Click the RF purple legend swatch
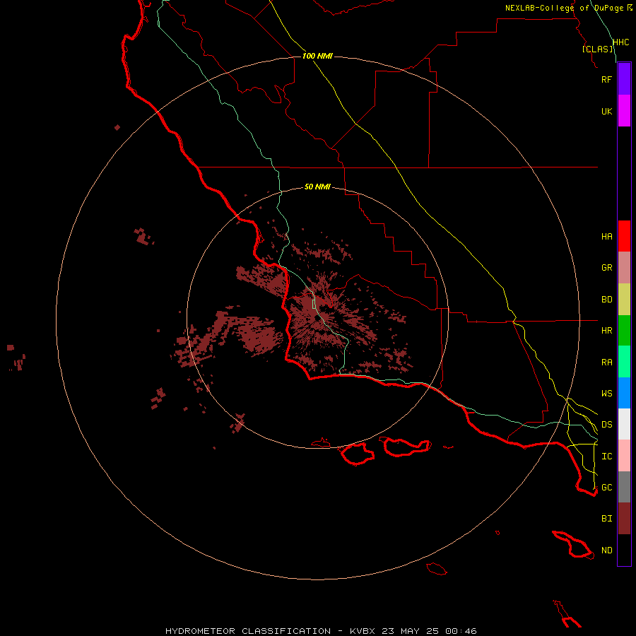This screenshot has height=636, width=636. [624, 79]
